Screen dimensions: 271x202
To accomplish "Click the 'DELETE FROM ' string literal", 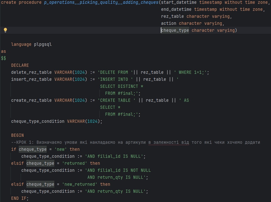I will click(x=115, y=72).
